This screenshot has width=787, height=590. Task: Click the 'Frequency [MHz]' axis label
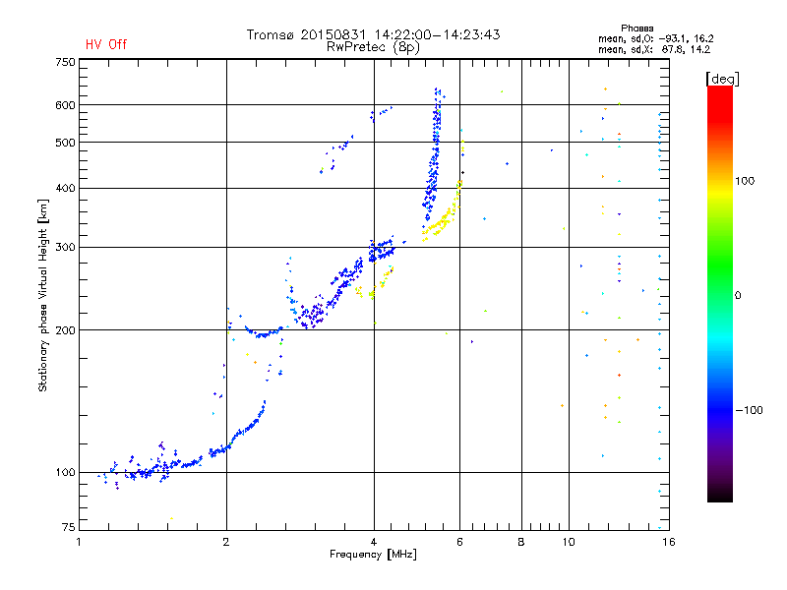click(x=373, y=555)
